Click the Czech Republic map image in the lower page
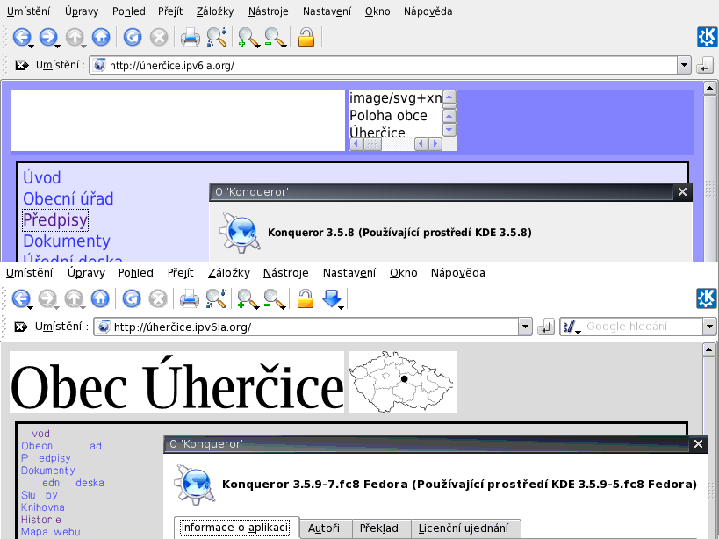This screenshot has width=719, height=539. point(403,382)
